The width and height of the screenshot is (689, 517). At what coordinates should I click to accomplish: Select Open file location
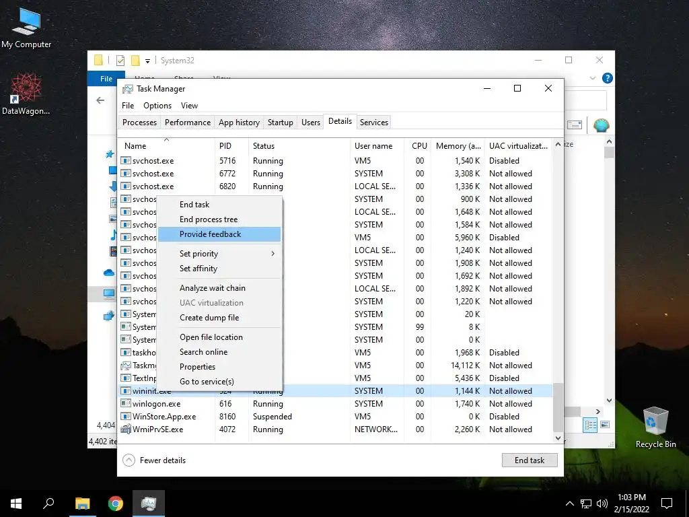click(219, 337)
